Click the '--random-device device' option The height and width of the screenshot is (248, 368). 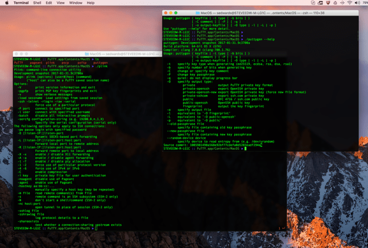click(187, 138)
